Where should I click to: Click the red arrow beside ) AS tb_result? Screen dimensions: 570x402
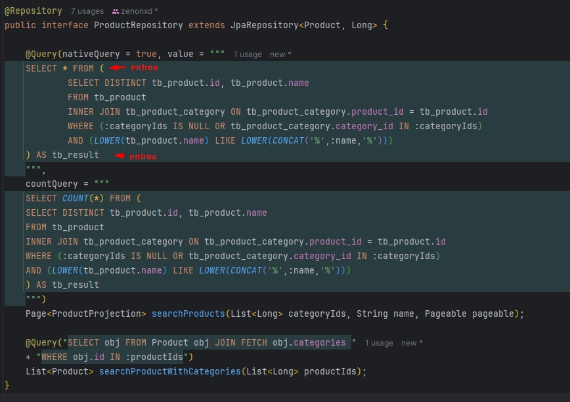(120, 156)
